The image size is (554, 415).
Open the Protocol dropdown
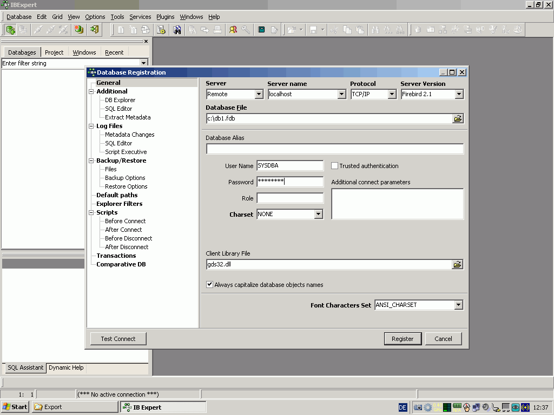[x=392, y=94]
